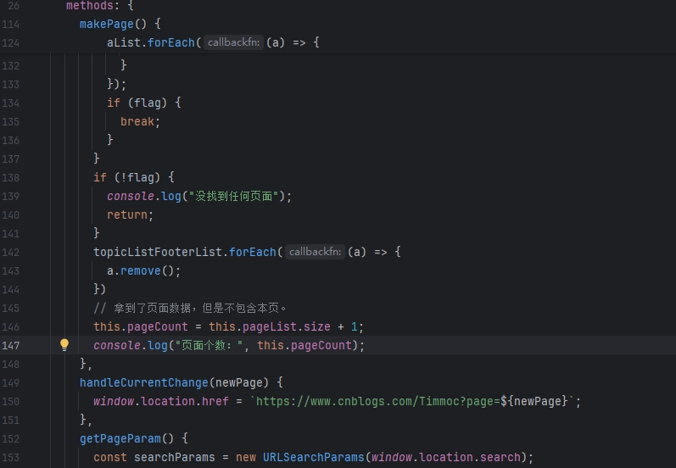The image size is (676, 468).
Task: Click the return statement on line 140
Action: click(x=131, y=214)
